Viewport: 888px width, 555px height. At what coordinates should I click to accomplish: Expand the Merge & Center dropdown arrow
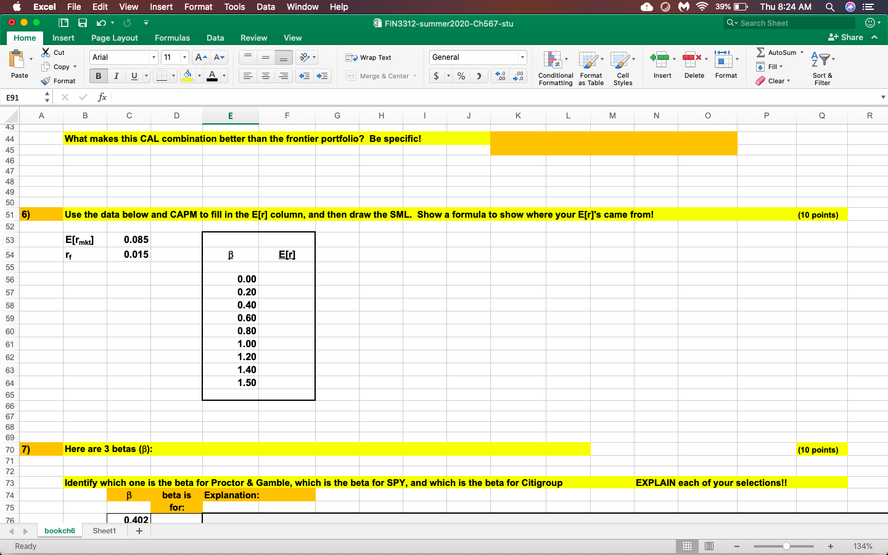click(415, 76)
